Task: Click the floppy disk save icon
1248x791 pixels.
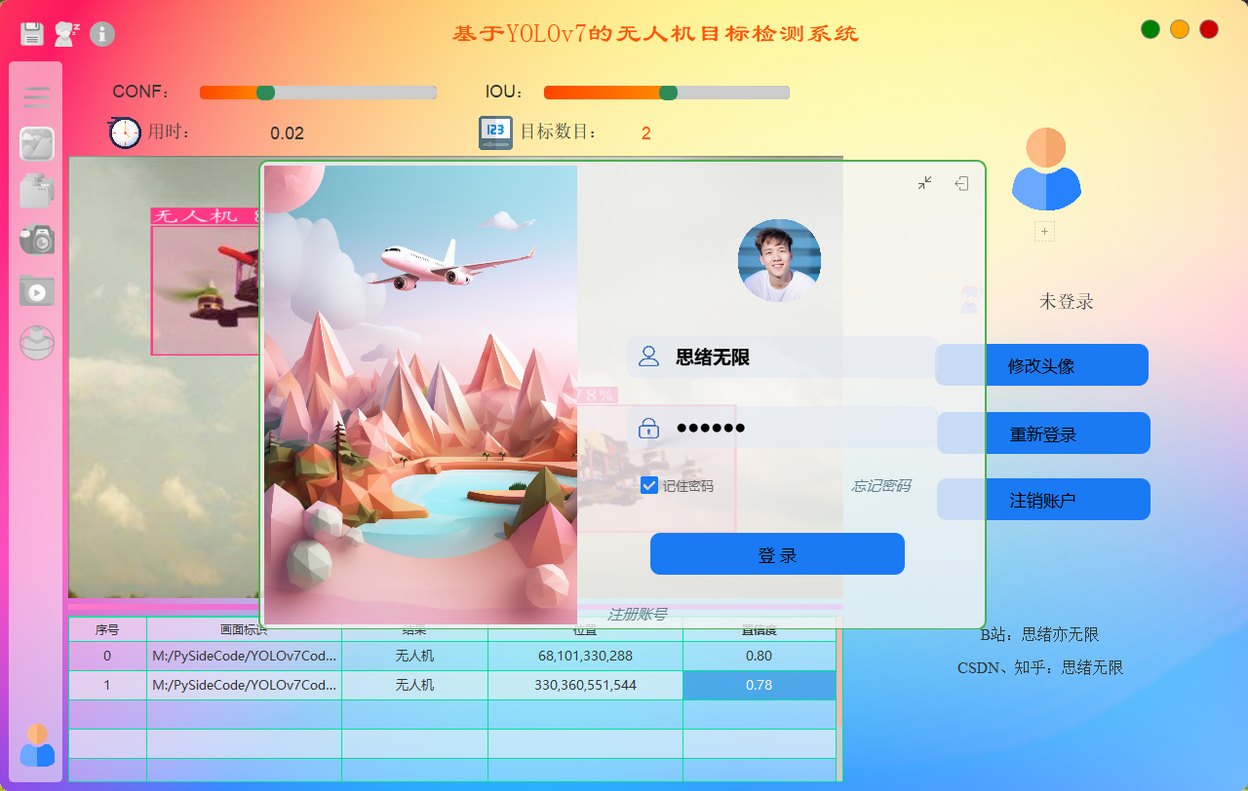Action: [32, 34]
